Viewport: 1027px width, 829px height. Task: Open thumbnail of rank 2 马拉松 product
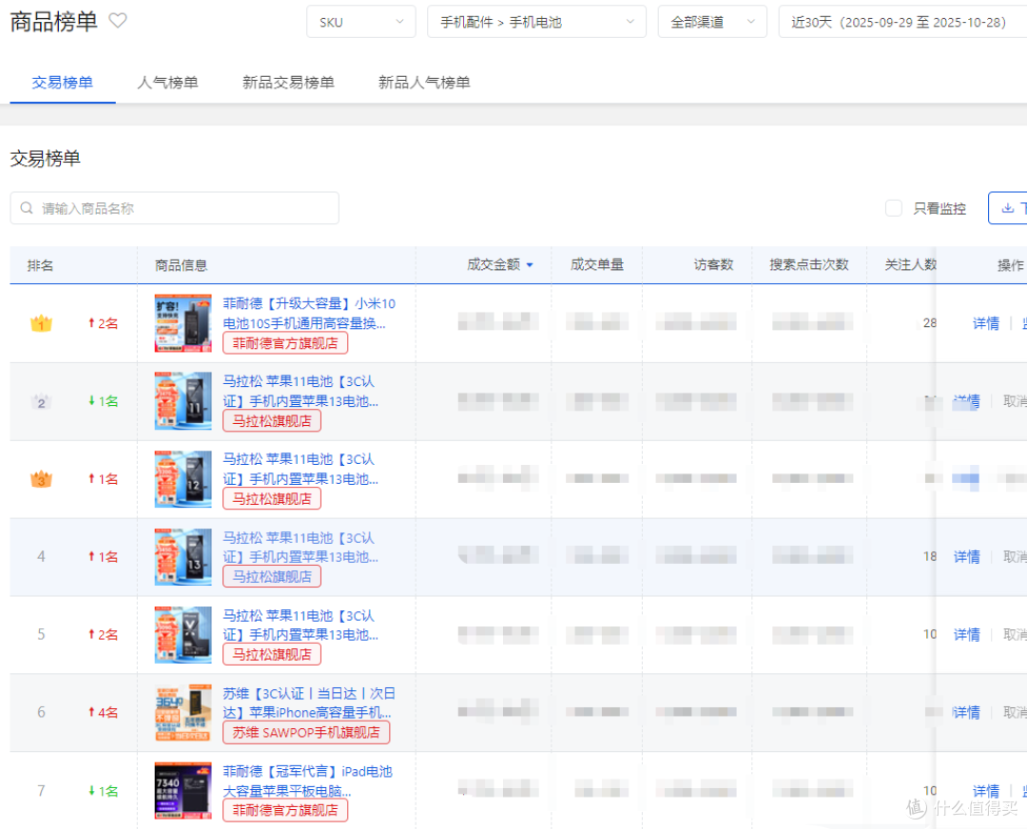tap(183, 401)
